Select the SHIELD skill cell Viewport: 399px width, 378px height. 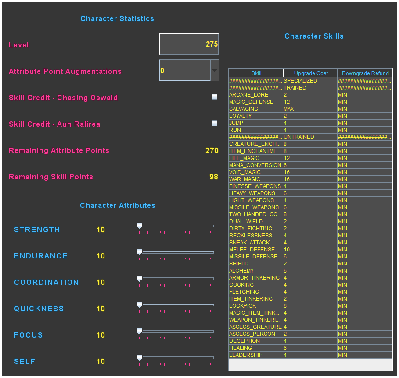point(256,264)
